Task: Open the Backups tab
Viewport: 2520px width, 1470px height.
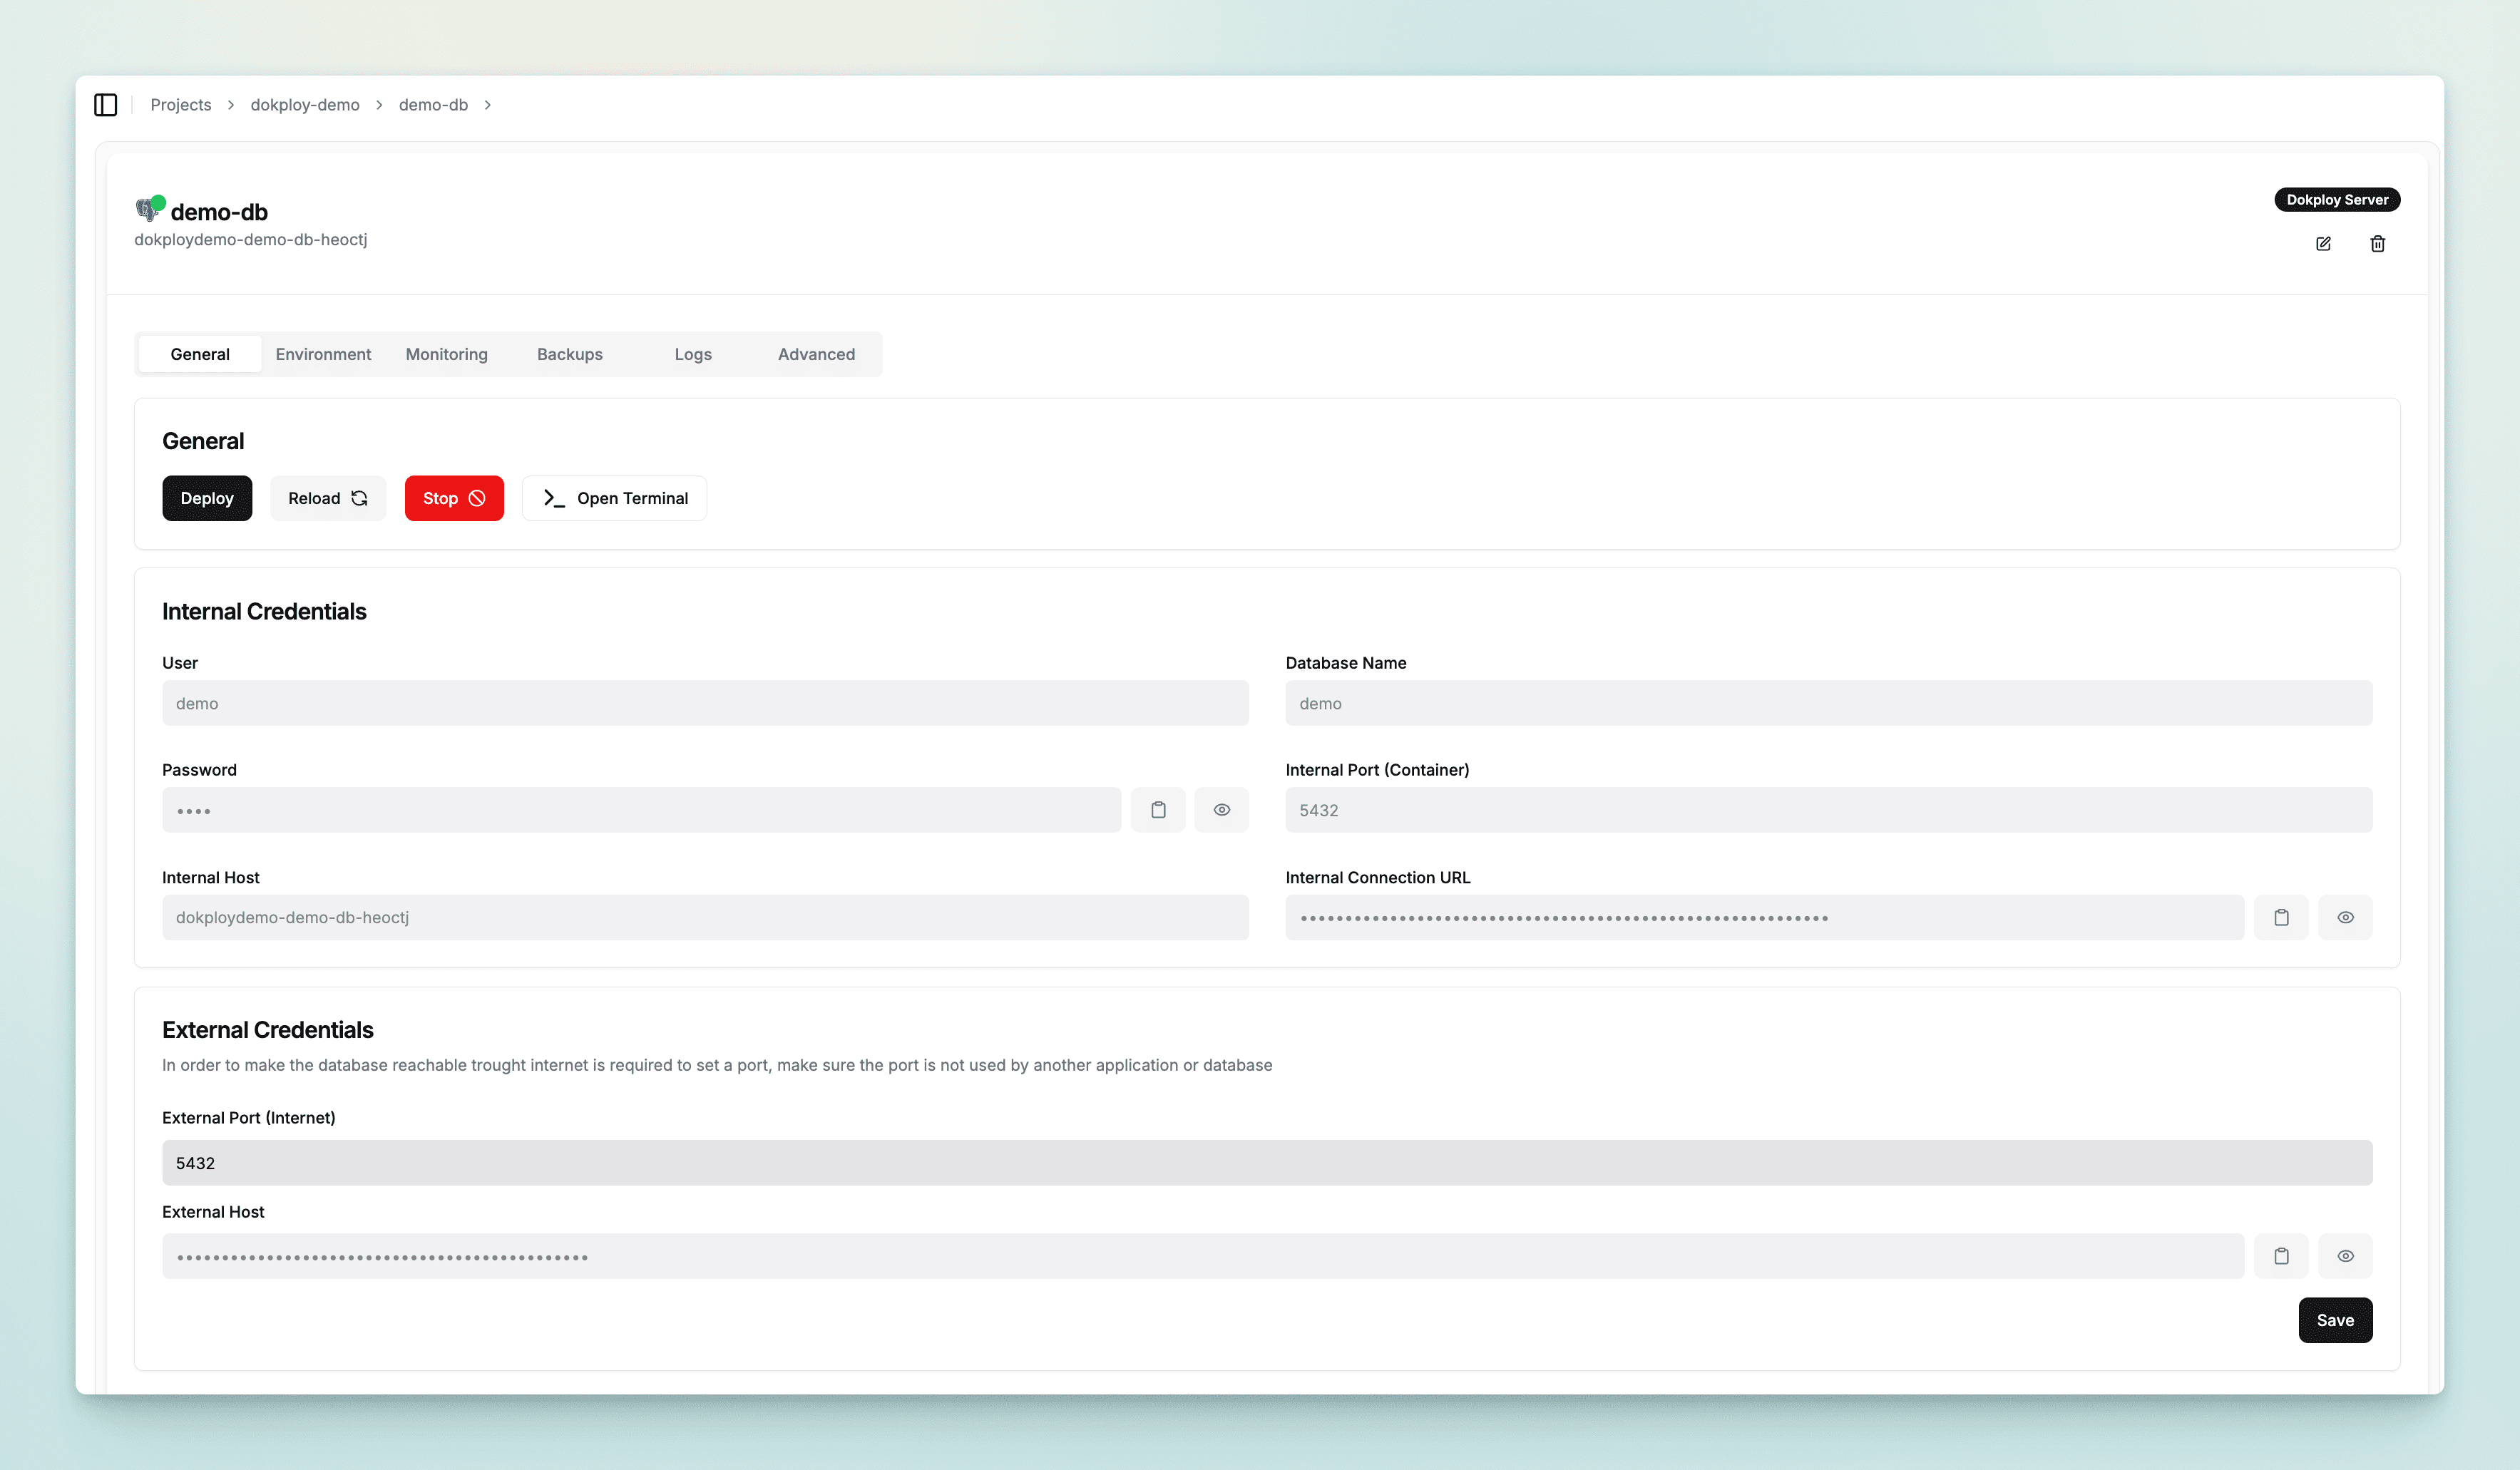Action: click(570, 354)
